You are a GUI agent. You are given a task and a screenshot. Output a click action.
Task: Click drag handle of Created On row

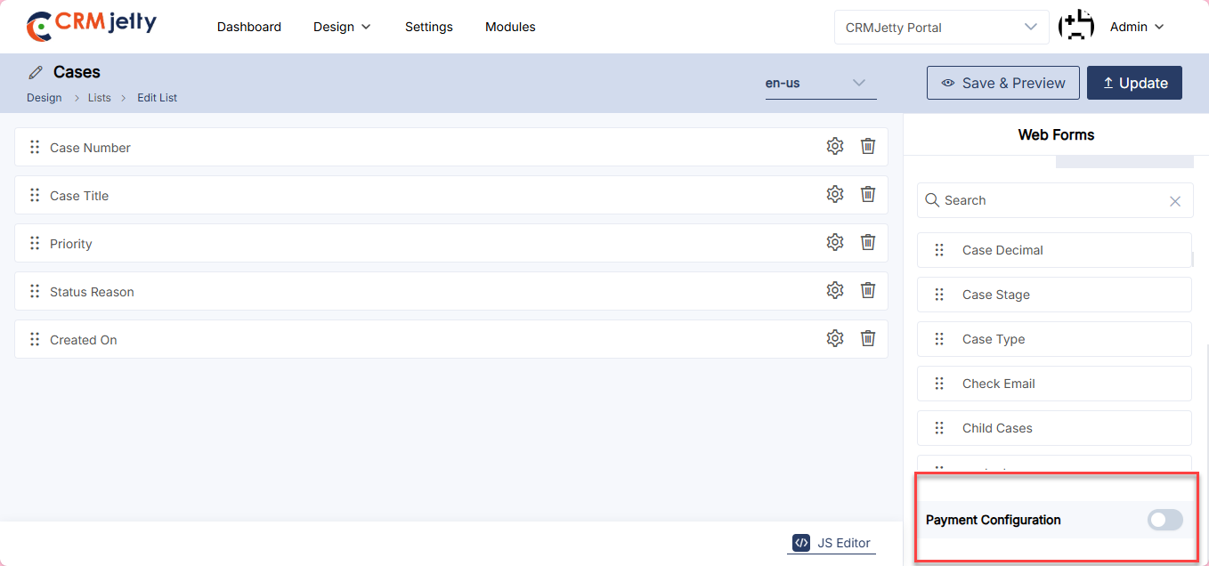(35, 339)
